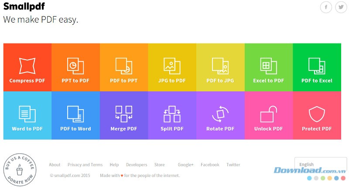Launch the Merge PDF tool

point(123,116)
